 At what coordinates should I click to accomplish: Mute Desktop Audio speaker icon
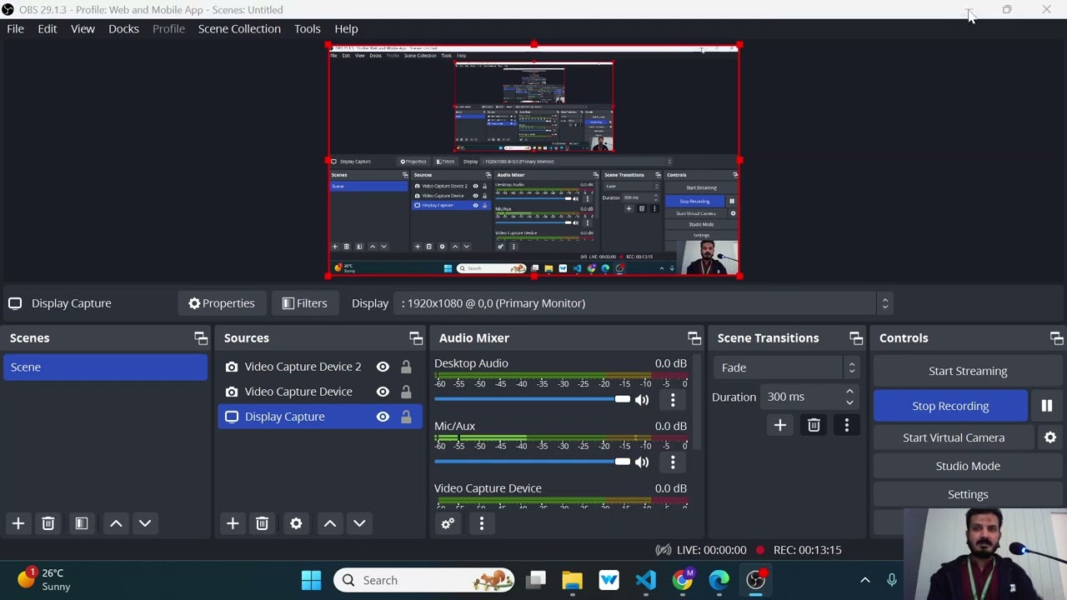click(642, 400)
